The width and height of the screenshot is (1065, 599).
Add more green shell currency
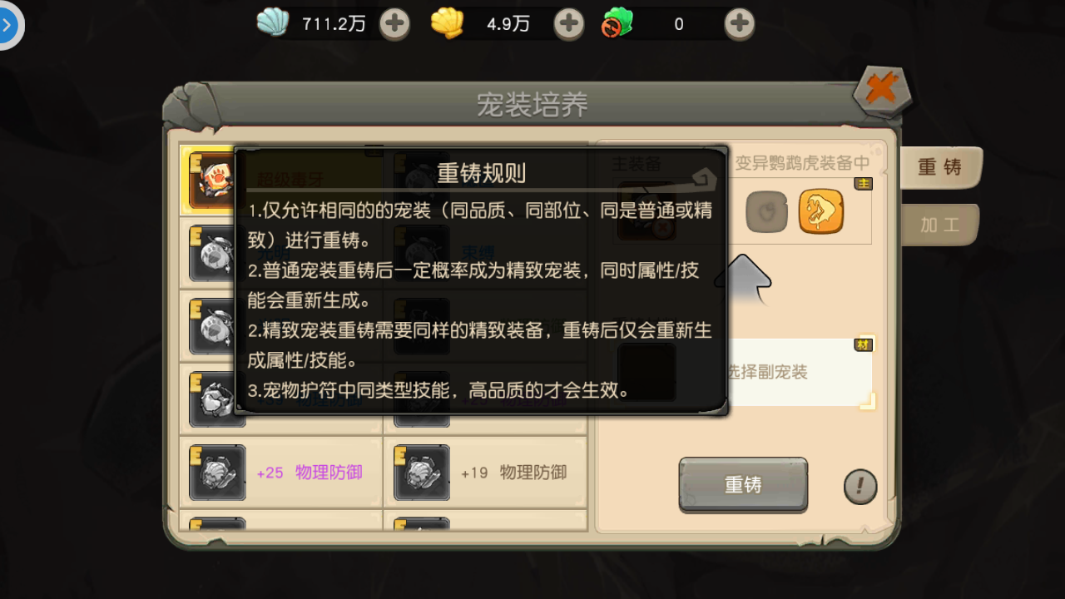tap(739, 24)
